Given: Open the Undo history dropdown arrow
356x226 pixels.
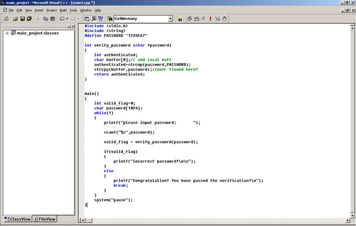Looking at the screenshot, I should click(67, 19).
